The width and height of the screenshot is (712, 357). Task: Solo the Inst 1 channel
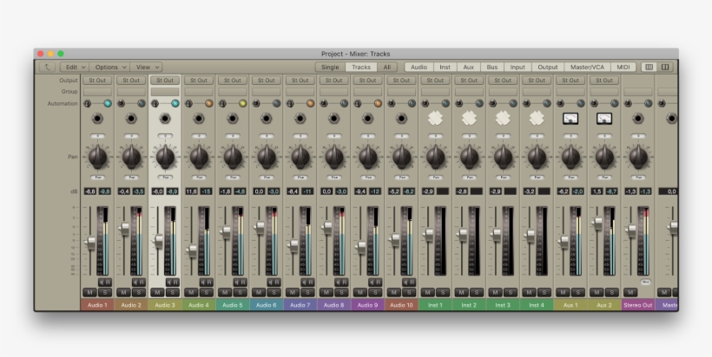(443, 292)
